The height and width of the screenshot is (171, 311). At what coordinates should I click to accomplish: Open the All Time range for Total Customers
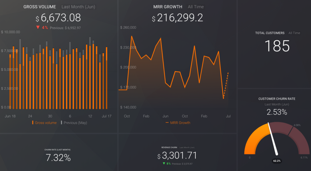294,33
